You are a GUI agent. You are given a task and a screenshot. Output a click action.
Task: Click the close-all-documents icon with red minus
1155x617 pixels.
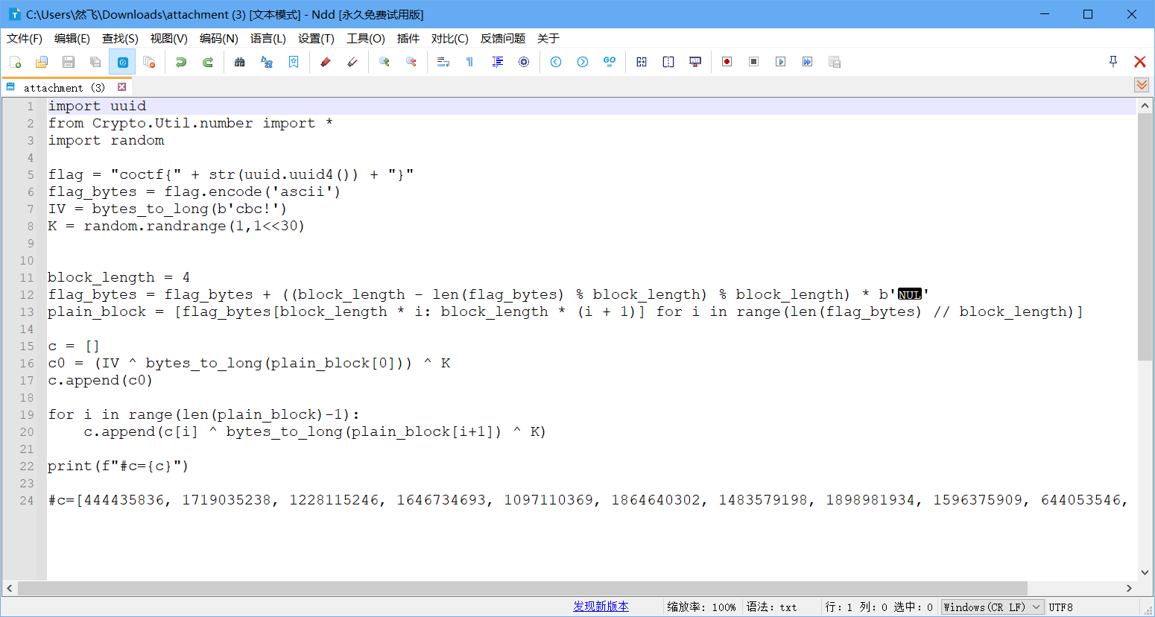click(149, 62)
